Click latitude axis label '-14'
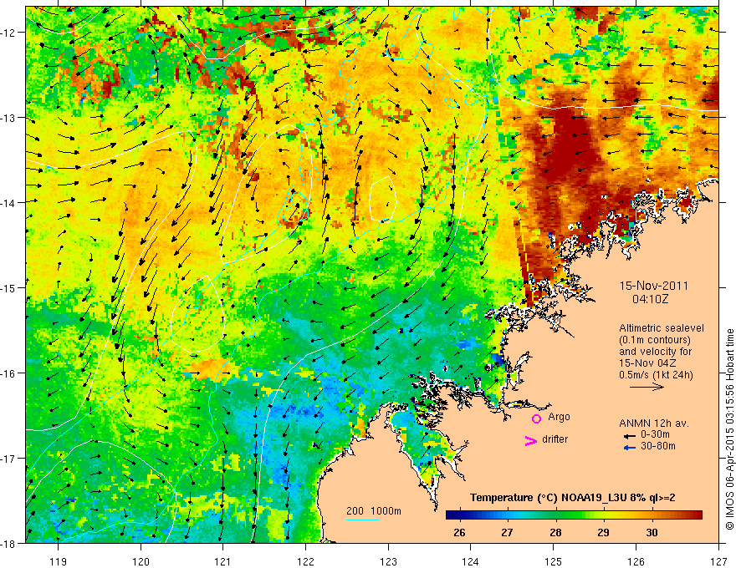The width and height of the screenshot is (736, 568). coord(8,203)
